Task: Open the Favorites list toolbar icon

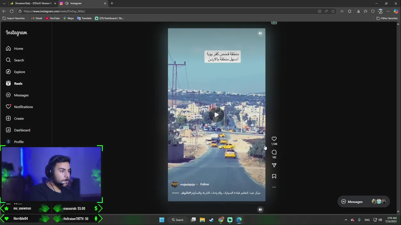Action: click(x=365, y=11)
